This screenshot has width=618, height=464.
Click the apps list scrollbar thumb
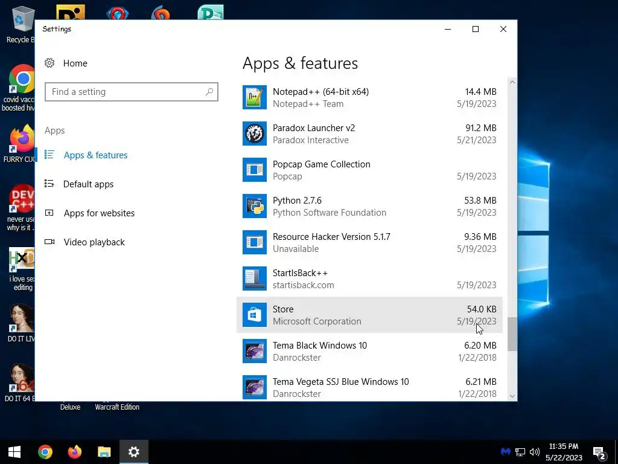pyautogui.click(x=512, y=333)
